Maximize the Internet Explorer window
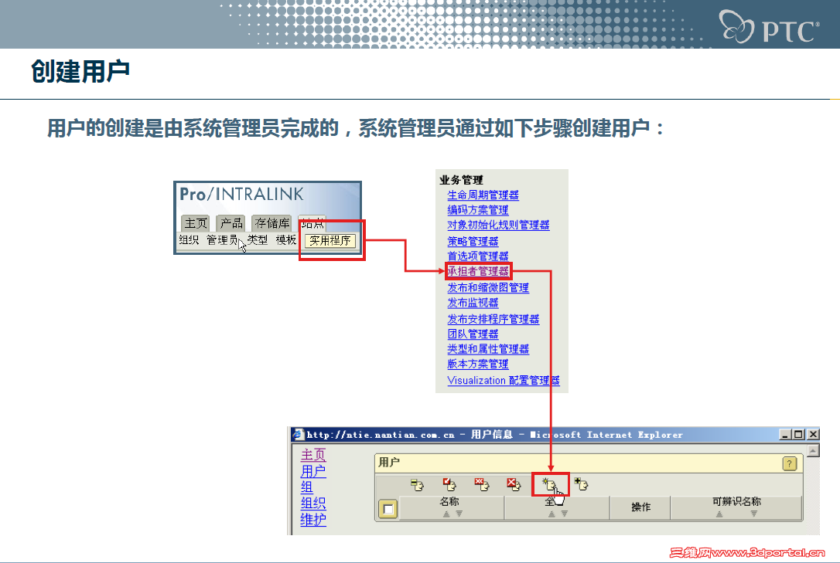 799,435
